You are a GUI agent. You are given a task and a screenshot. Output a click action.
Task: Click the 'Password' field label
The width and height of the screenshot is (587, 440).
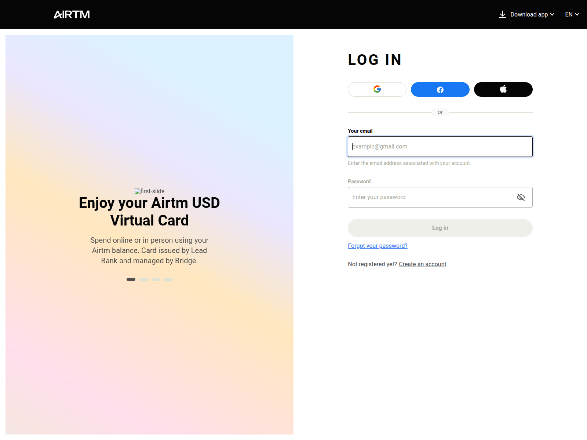(359, 181)
